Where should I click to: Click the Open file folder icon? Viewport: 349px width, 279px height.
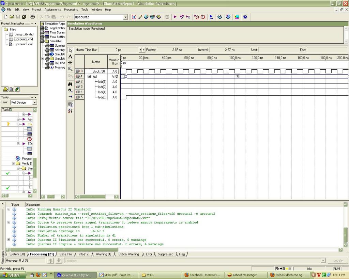point(12,17)
